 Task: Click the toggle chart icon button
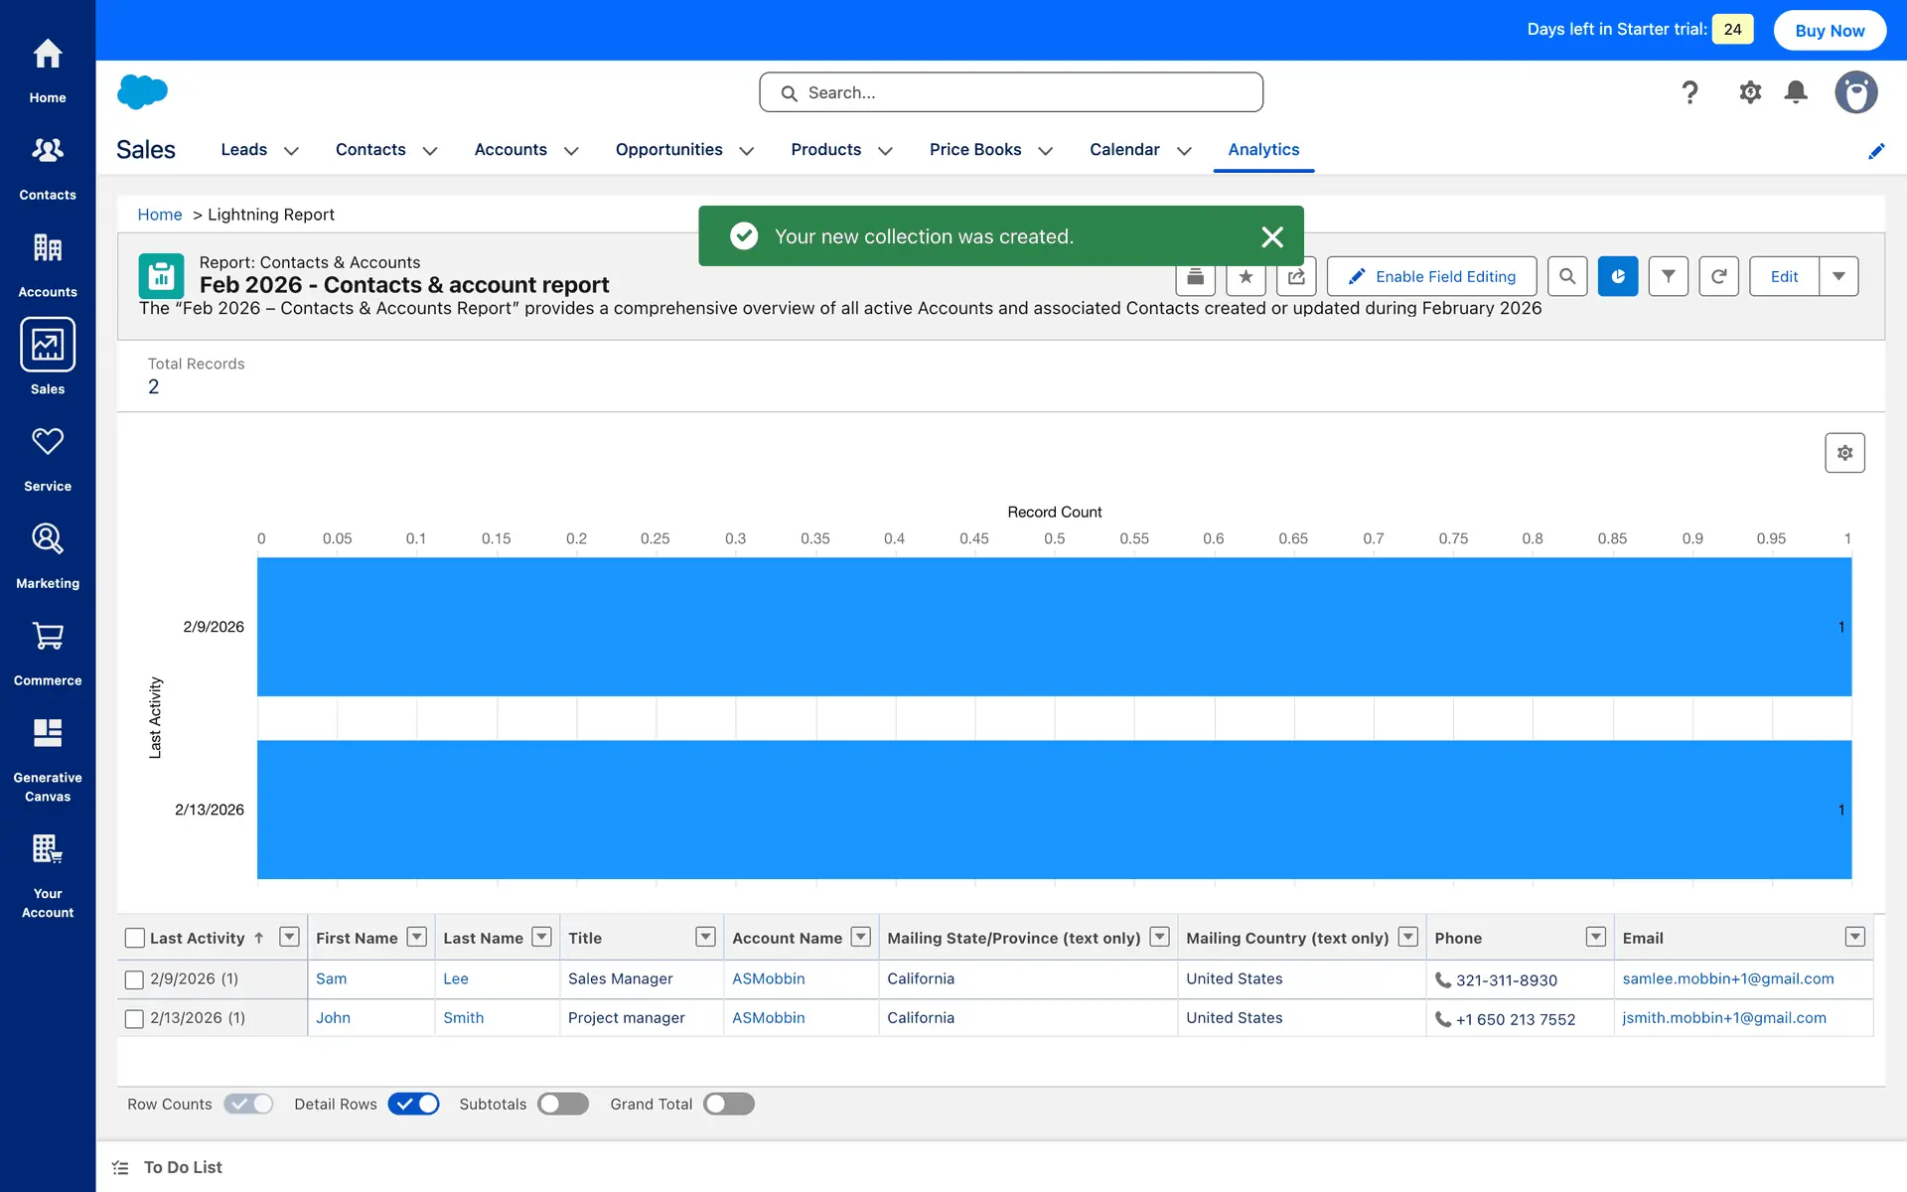1618,276
